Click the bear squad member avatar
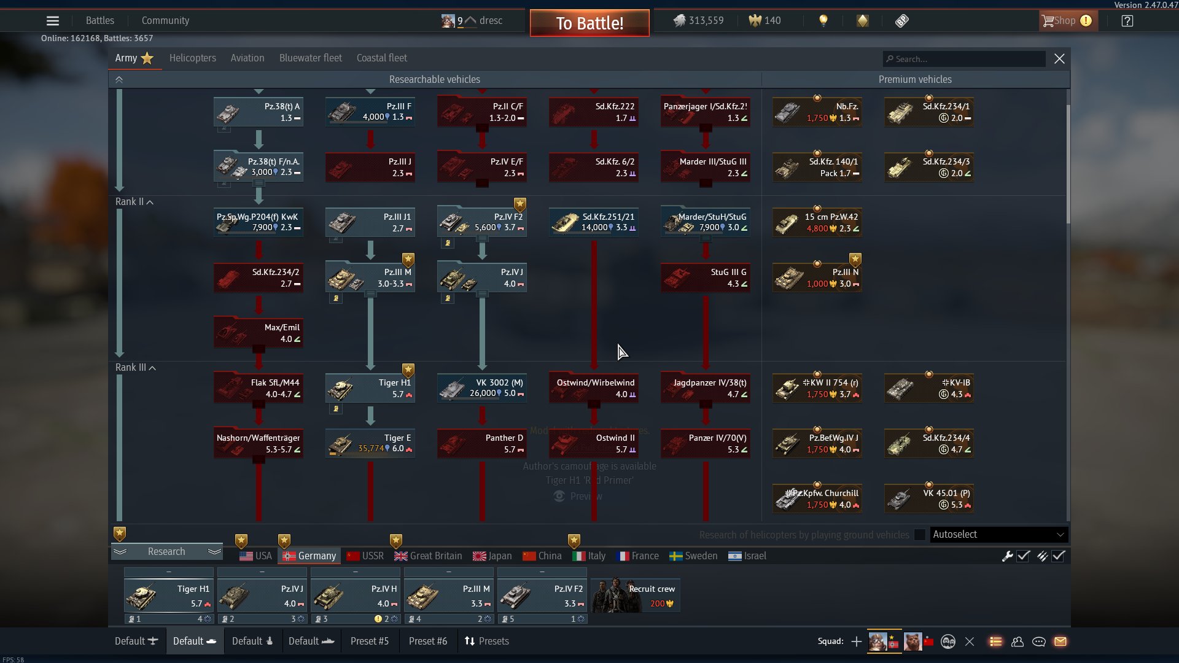Image resolution: width=1179 pixels, height=663 pixels. point(912,642)
